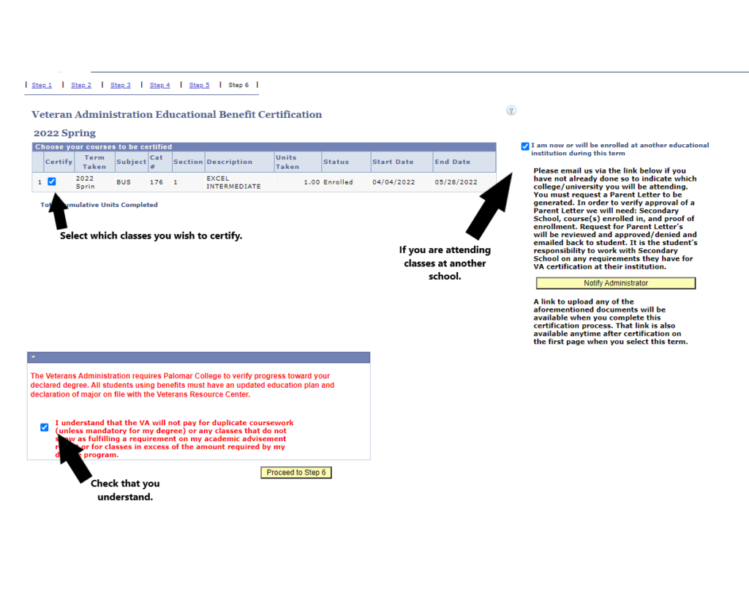This screenshot has width=749, height=600.
Task: Click the help question mark icon
Action: 511,110
